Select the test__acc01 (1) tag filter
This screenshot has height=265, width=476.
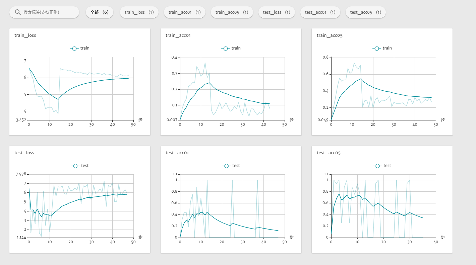pos(320,12)
